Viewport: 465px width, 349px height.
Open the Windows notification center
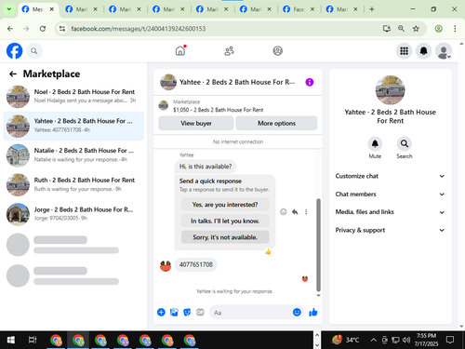point(450,341)
